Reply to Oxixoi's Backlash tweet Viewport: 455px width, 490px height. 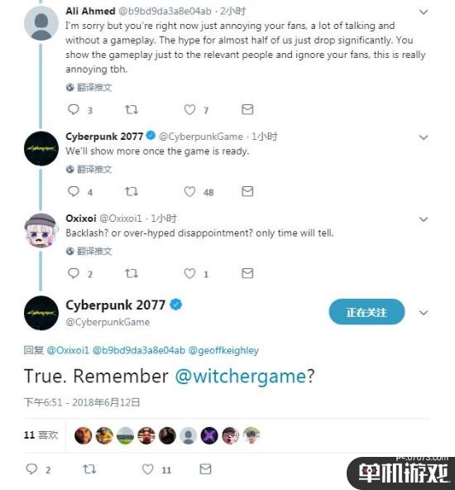(74, 273)
